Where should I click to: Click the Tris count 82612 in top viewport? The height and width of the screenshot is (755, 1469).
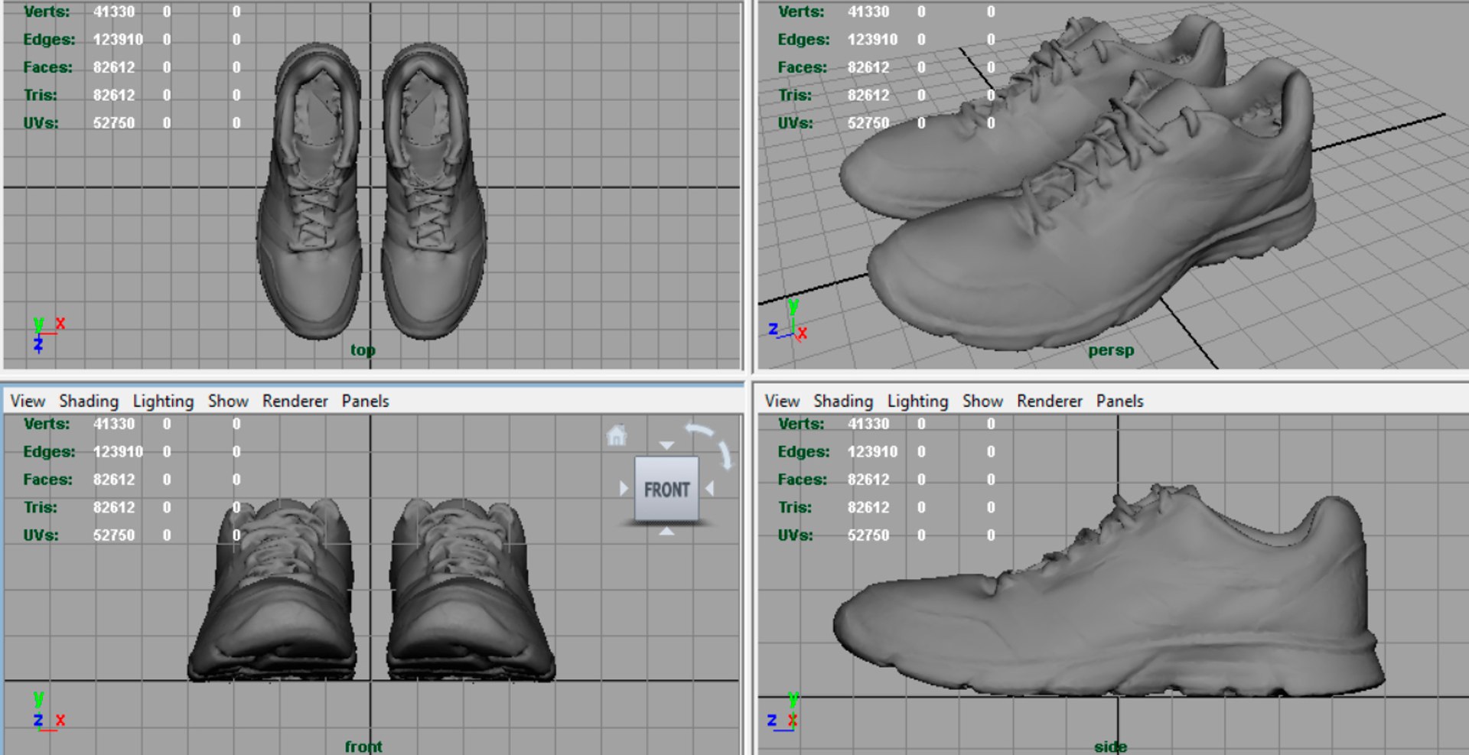click(114, 95)
